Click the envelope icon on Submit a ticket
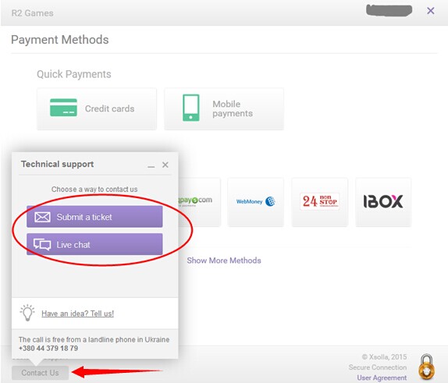448x383 pixels. coord(42,217)
